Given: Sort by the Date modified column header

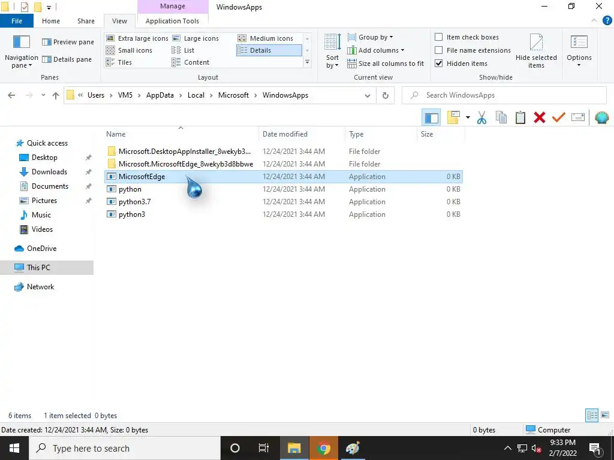Looking at the screenshot, I should (x=302, y=134).
